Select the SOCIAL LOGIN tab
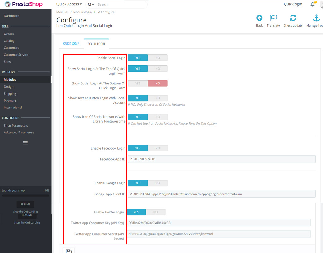 point(96,44)
